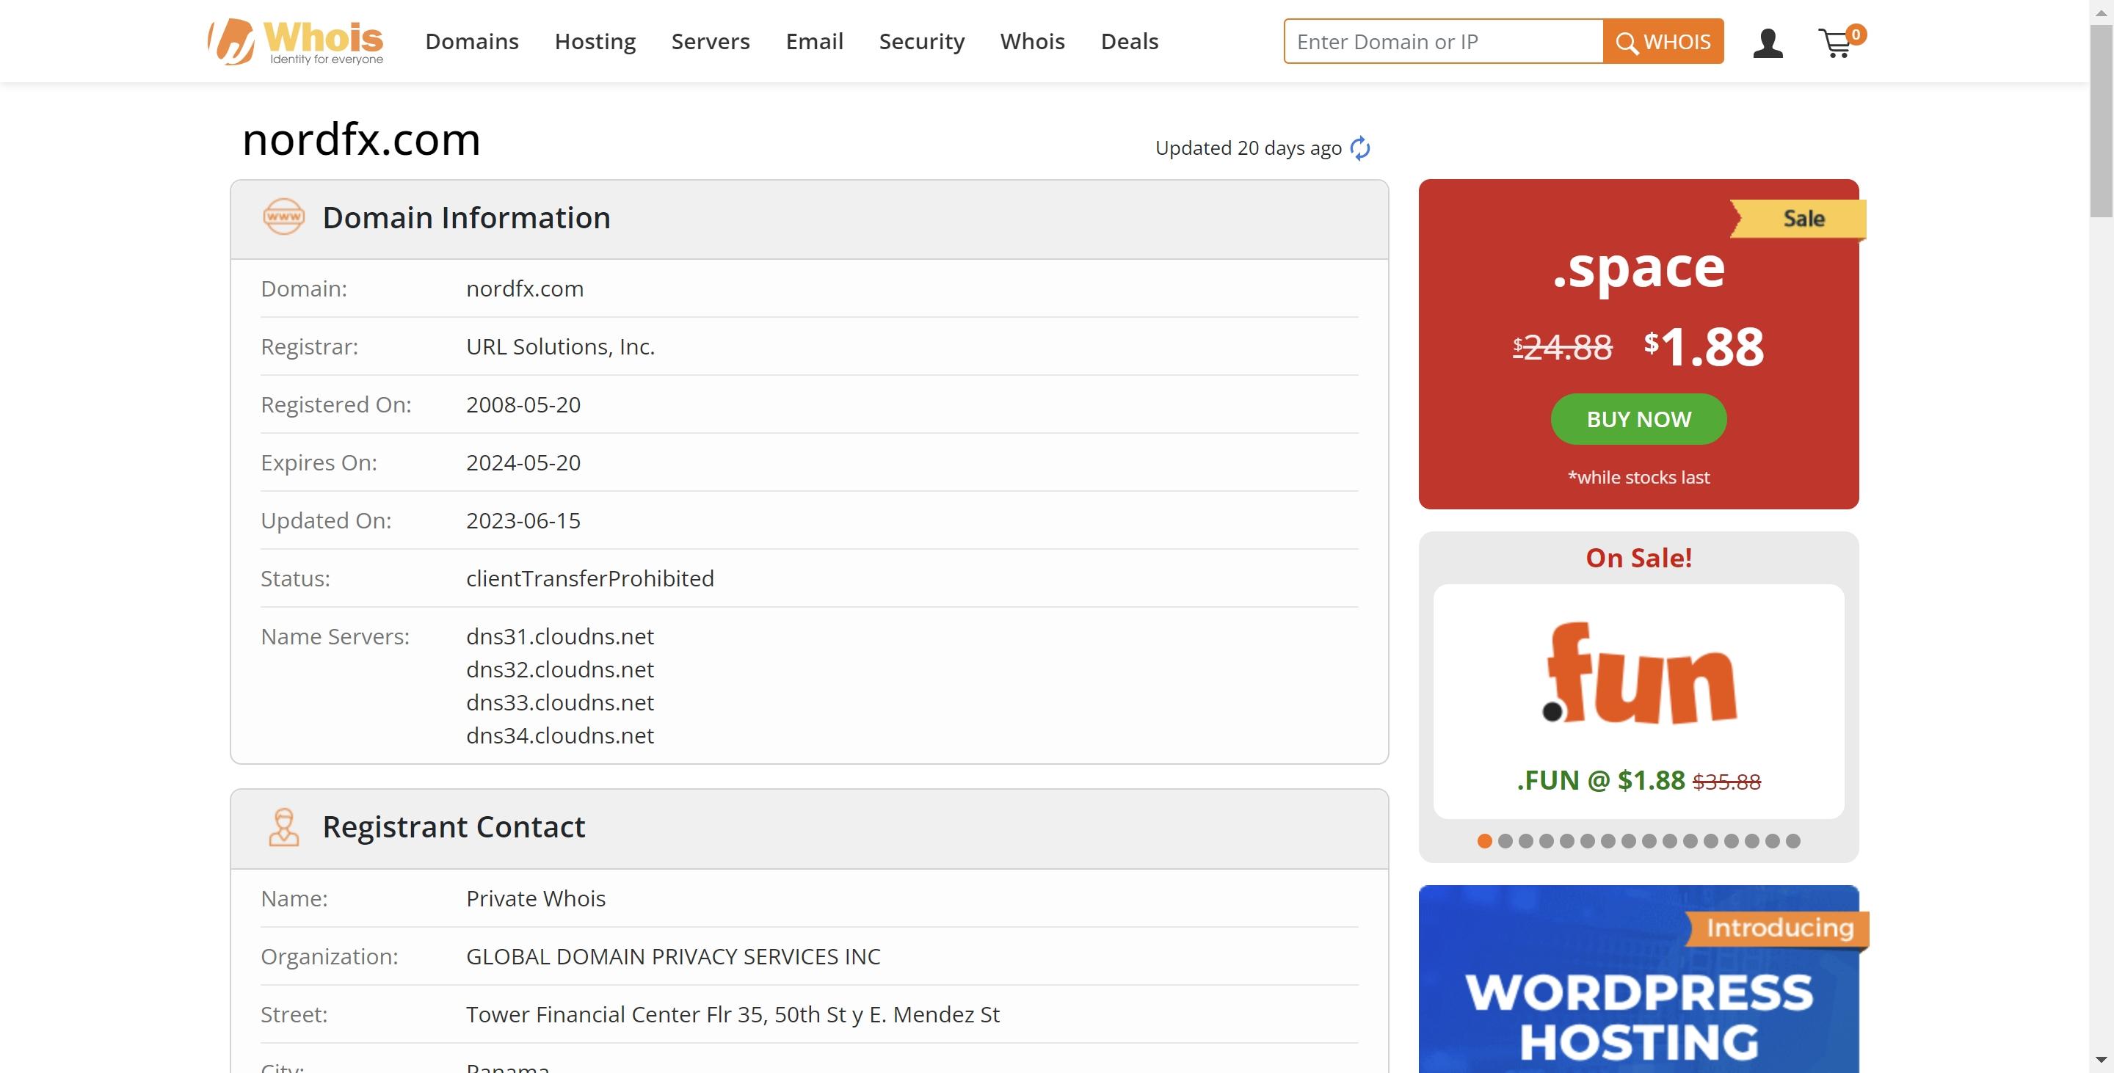Open the user account icon
Viewport: 2114px width, 1073px height.
click(x=1768, y=43)
